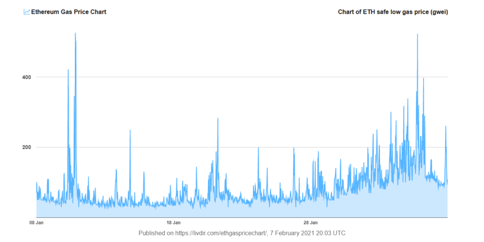Select the ETH safe low gas price subtitle

pos(393,12)
